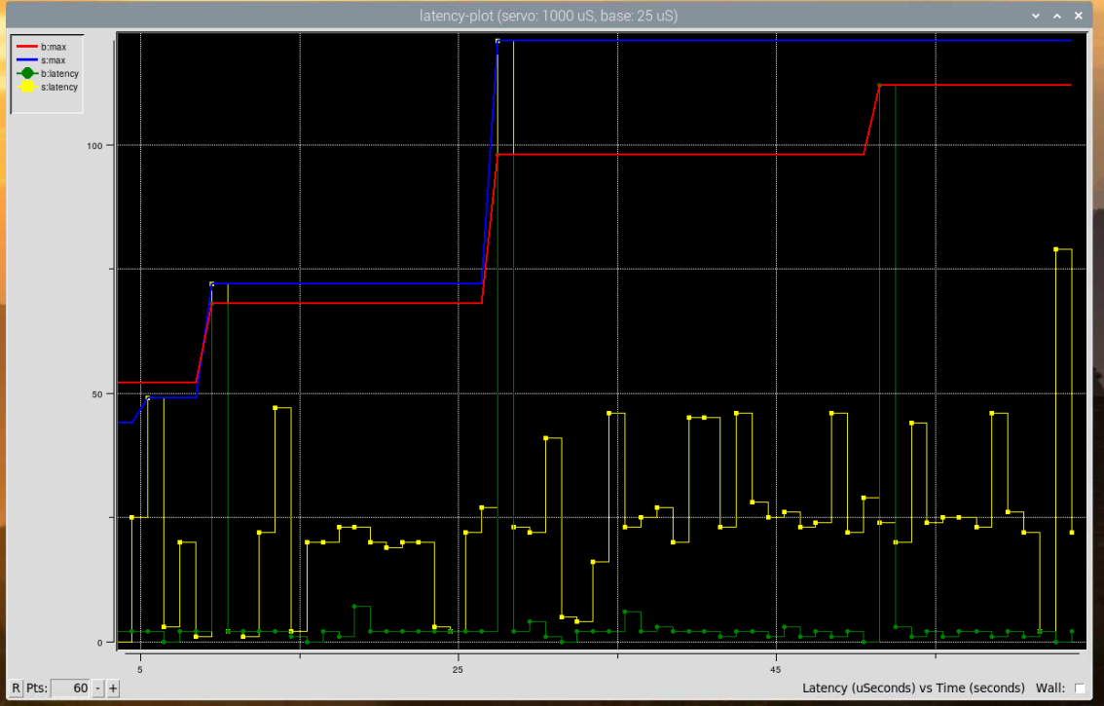The width and height of the screenshot is (1104, 706).
Task: Click the 'Pts:' label
Action: coord(37,688)
